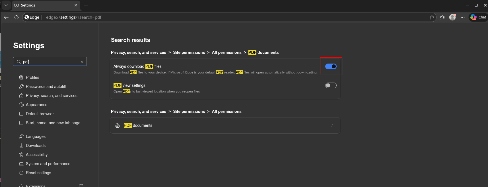Go to Passwords and autofill
Image resolution: width=488 pixels, height=187 pixels.
tap(46, 87)
